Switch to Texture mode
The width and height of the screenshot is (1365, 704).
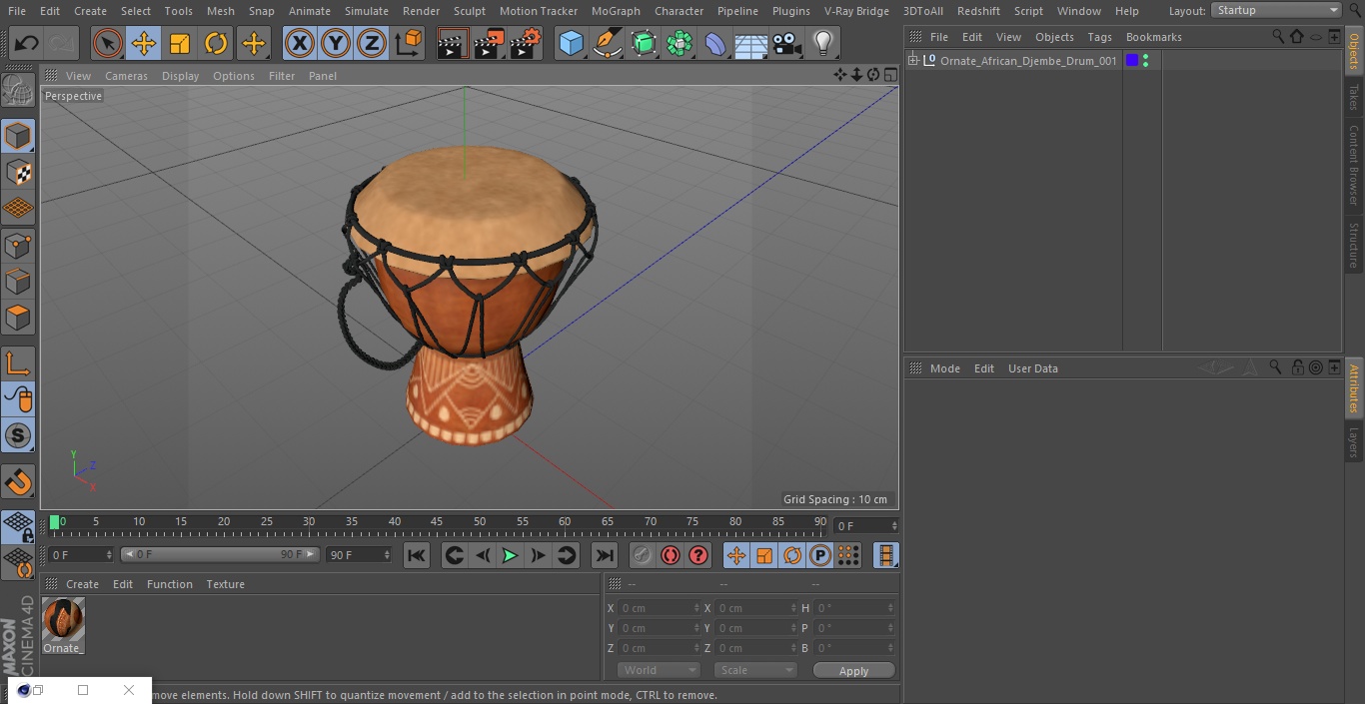(18, 173)
